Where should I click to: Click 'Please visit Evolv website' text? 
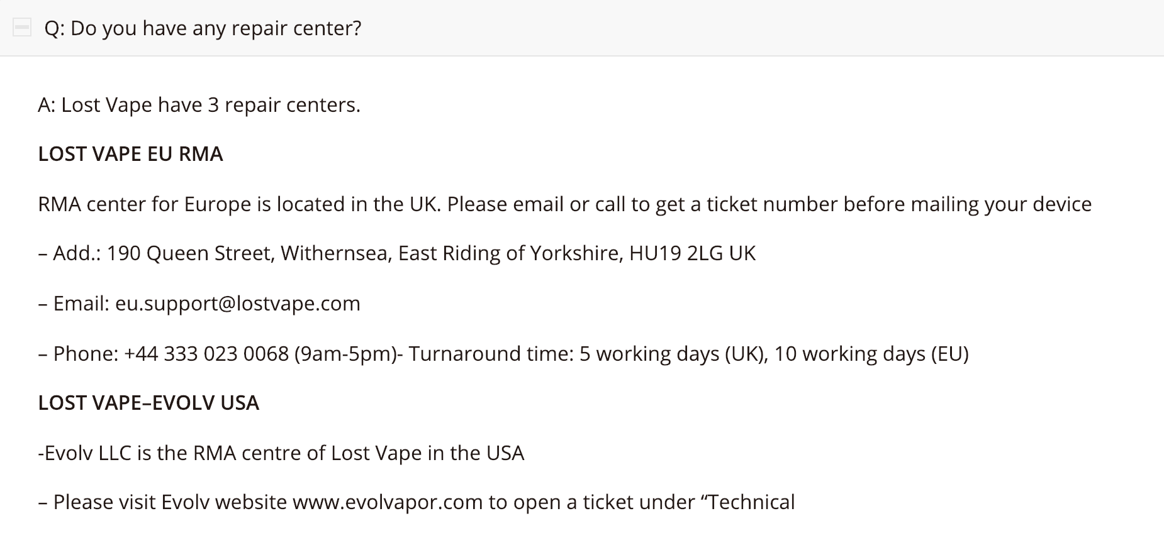tap(170, 502)
